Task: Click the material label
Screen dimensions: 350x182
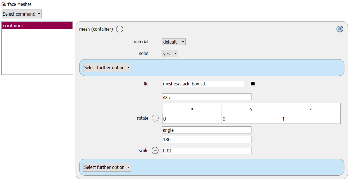Action: pos(140,42)
